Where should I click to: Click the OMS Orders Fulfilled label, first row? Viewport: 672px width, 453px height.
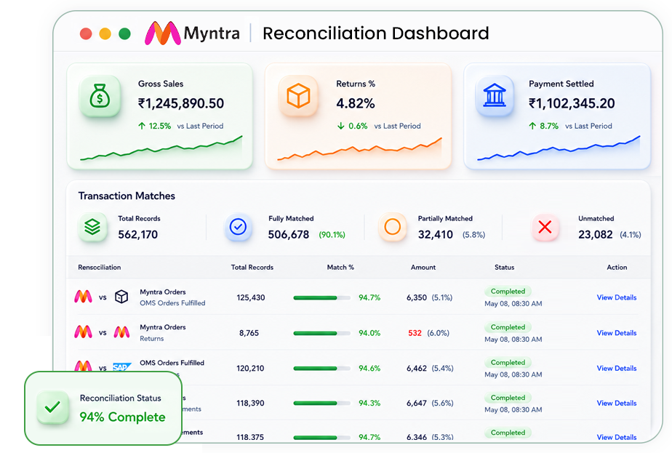tap(172, 303)
